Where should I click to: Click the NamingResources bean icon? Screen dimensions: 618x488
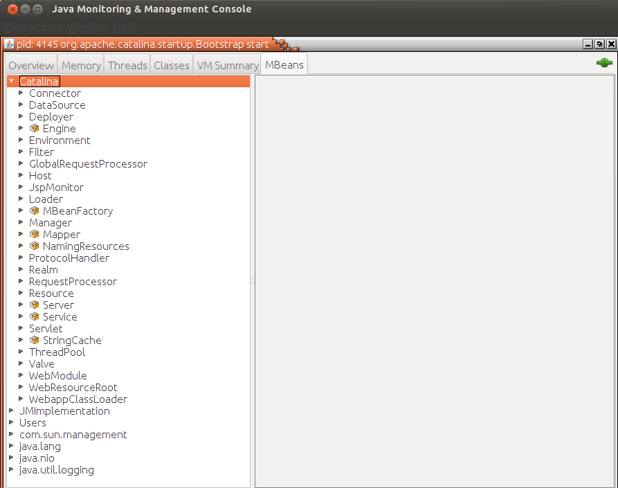point(35,246)
